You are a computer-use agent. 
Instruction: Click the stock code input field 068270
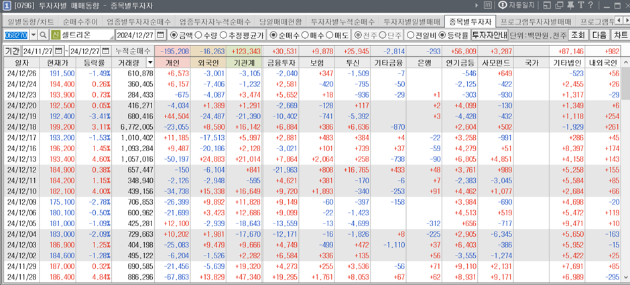coord(15,35)
